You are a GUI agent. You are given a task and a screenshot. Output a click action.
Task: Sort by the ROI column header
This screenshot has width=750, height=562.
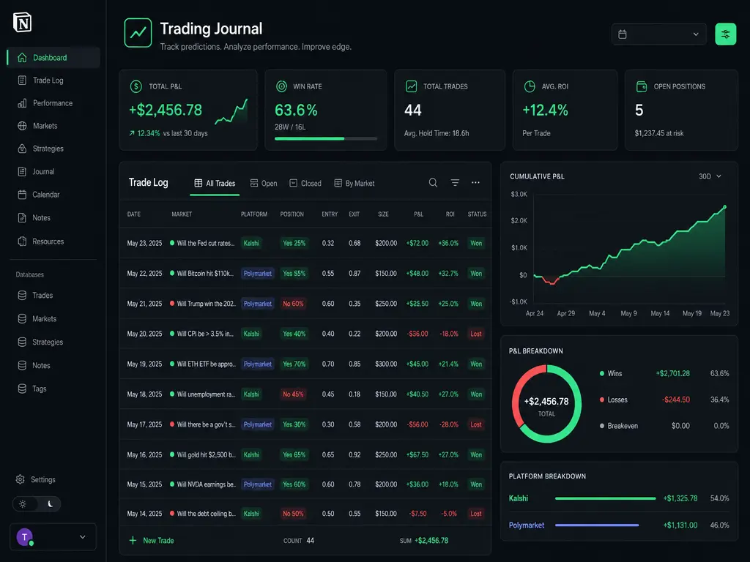pyautogui.click(x=450, y=214)
